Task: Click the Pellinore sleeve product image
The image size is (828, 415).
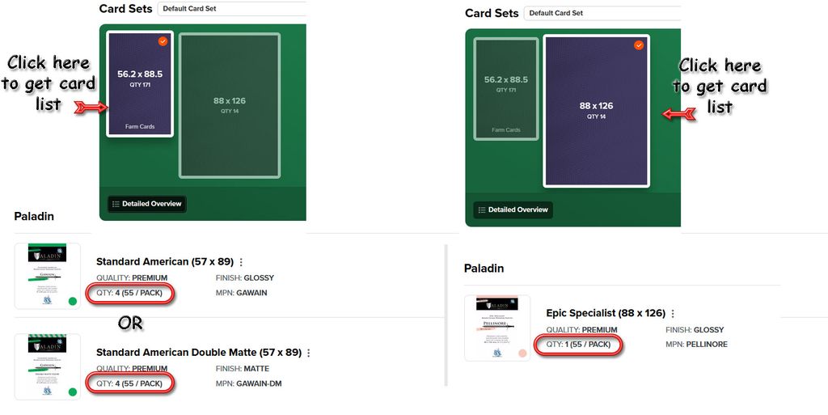Action: 496,328
